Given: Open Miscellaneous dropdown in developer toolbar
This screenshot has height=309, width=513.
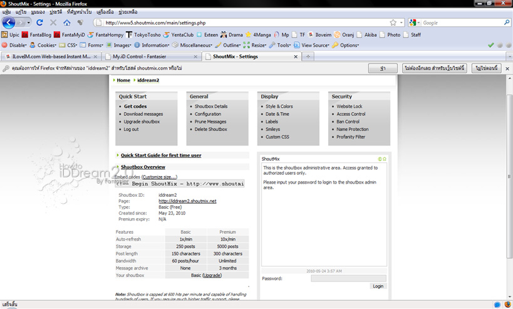Looking at the screenshot, I should tap(192, 45).
